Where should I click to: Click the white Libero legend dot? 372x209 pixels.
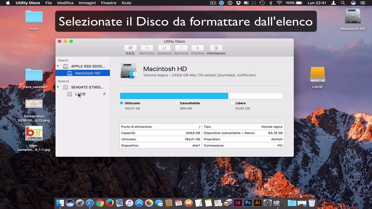click(x=232, y=103)
